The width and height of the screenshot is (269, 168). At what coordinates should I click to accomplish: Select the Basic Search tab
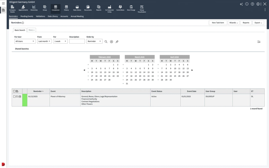[20, 30]
